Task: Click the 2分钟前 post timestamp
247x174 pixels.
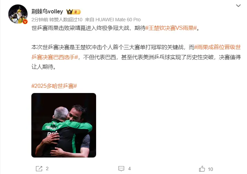Action: pos(40,20)
